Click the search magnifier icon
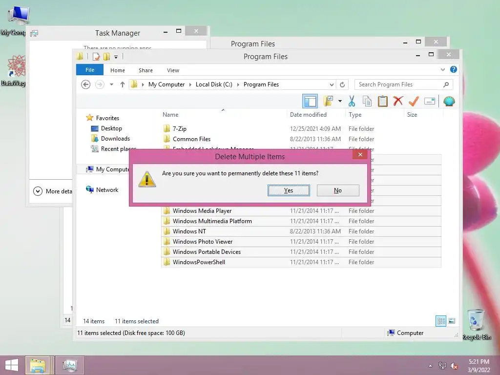Image resolution: width=500 pixels, height=375 pixels. [446, 84]
